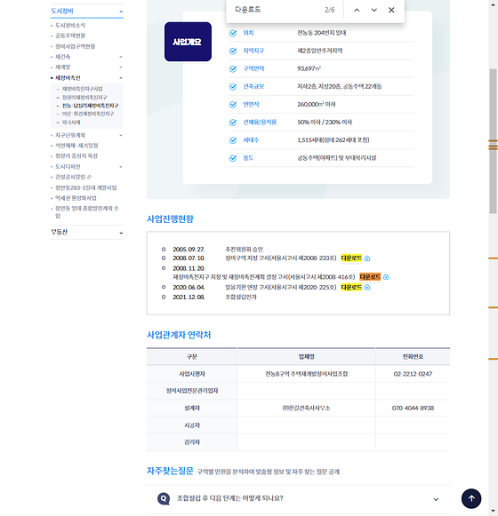Open 역세권 활성화사업 sidebar item
The height and width of the screenshot is (516, 498).
[76, 198]
